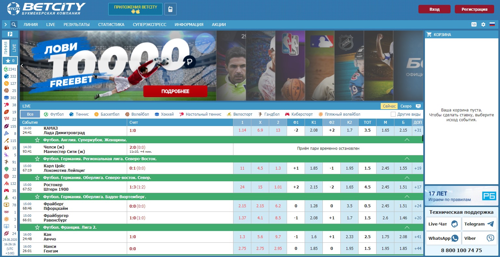The height and width of the screenshot is (257, 500).
Task: Click the TV broadcast icon beside Скоро
Action: click(418, 106)
